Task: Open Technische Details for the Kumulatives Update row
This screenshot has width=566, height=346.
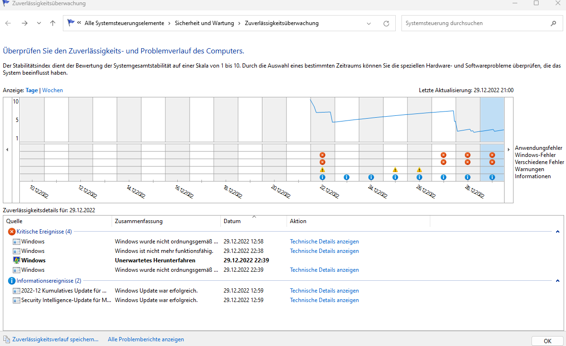Action: click(x=324, y=291)
